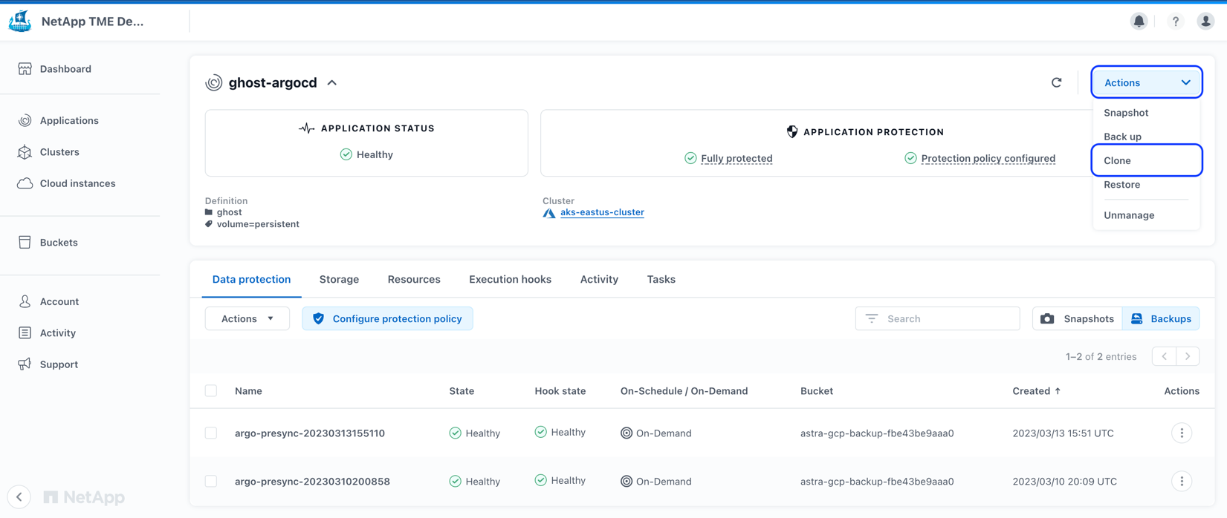Open the Data protection tab

pyautogui.click(x=251, y=280)
